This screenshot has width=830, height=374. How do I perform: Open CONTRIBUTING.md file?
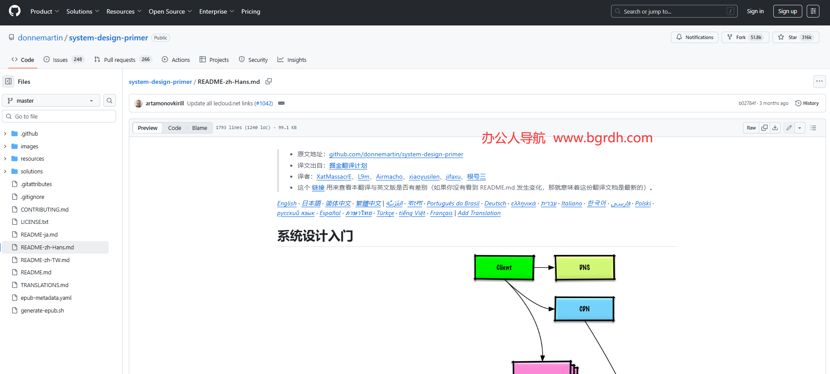click(45, 209)
